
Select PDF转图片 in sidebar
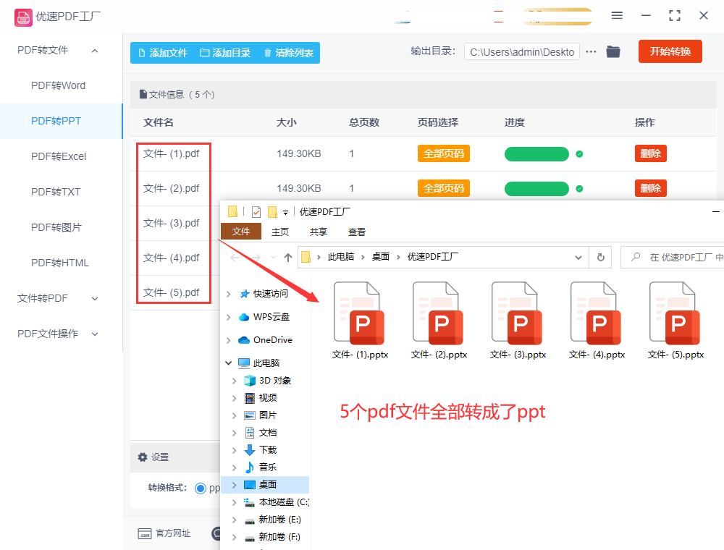56,227
